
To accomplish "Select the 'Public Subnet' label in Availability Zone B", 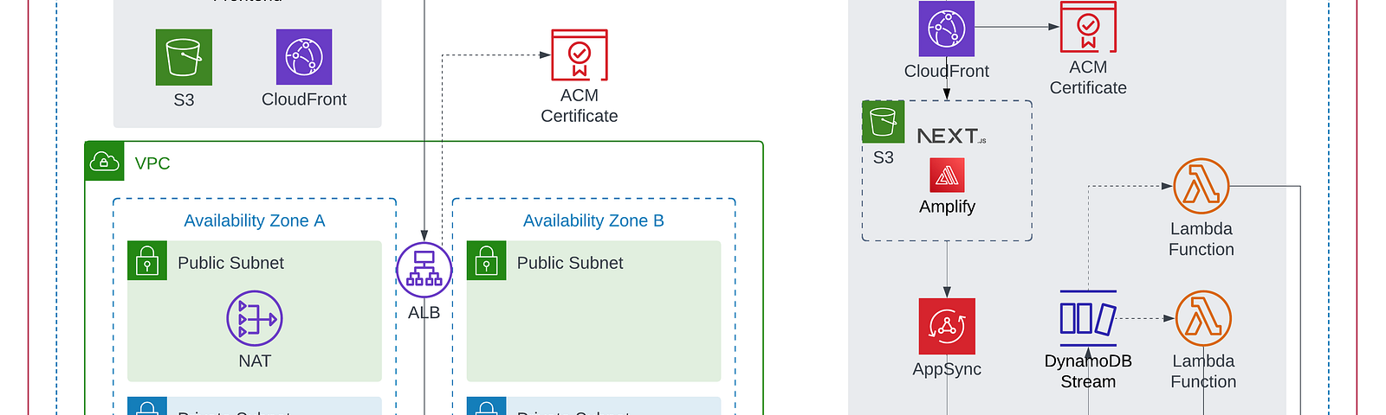I will 570,263.
